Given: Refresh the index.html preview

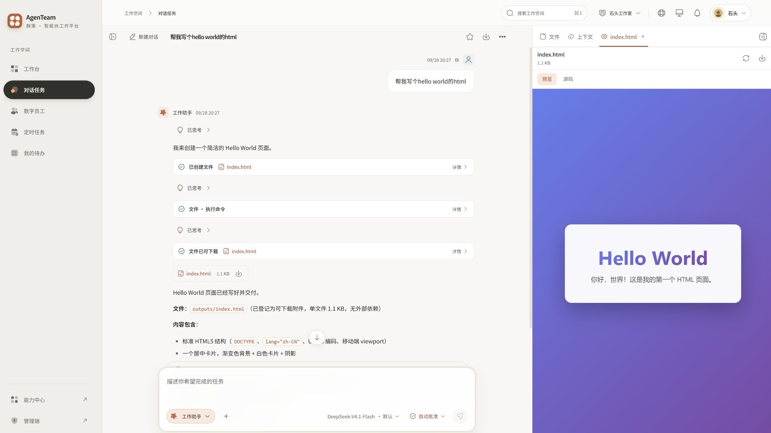Looking at the screenshot, I should click(x=746, y=59).
